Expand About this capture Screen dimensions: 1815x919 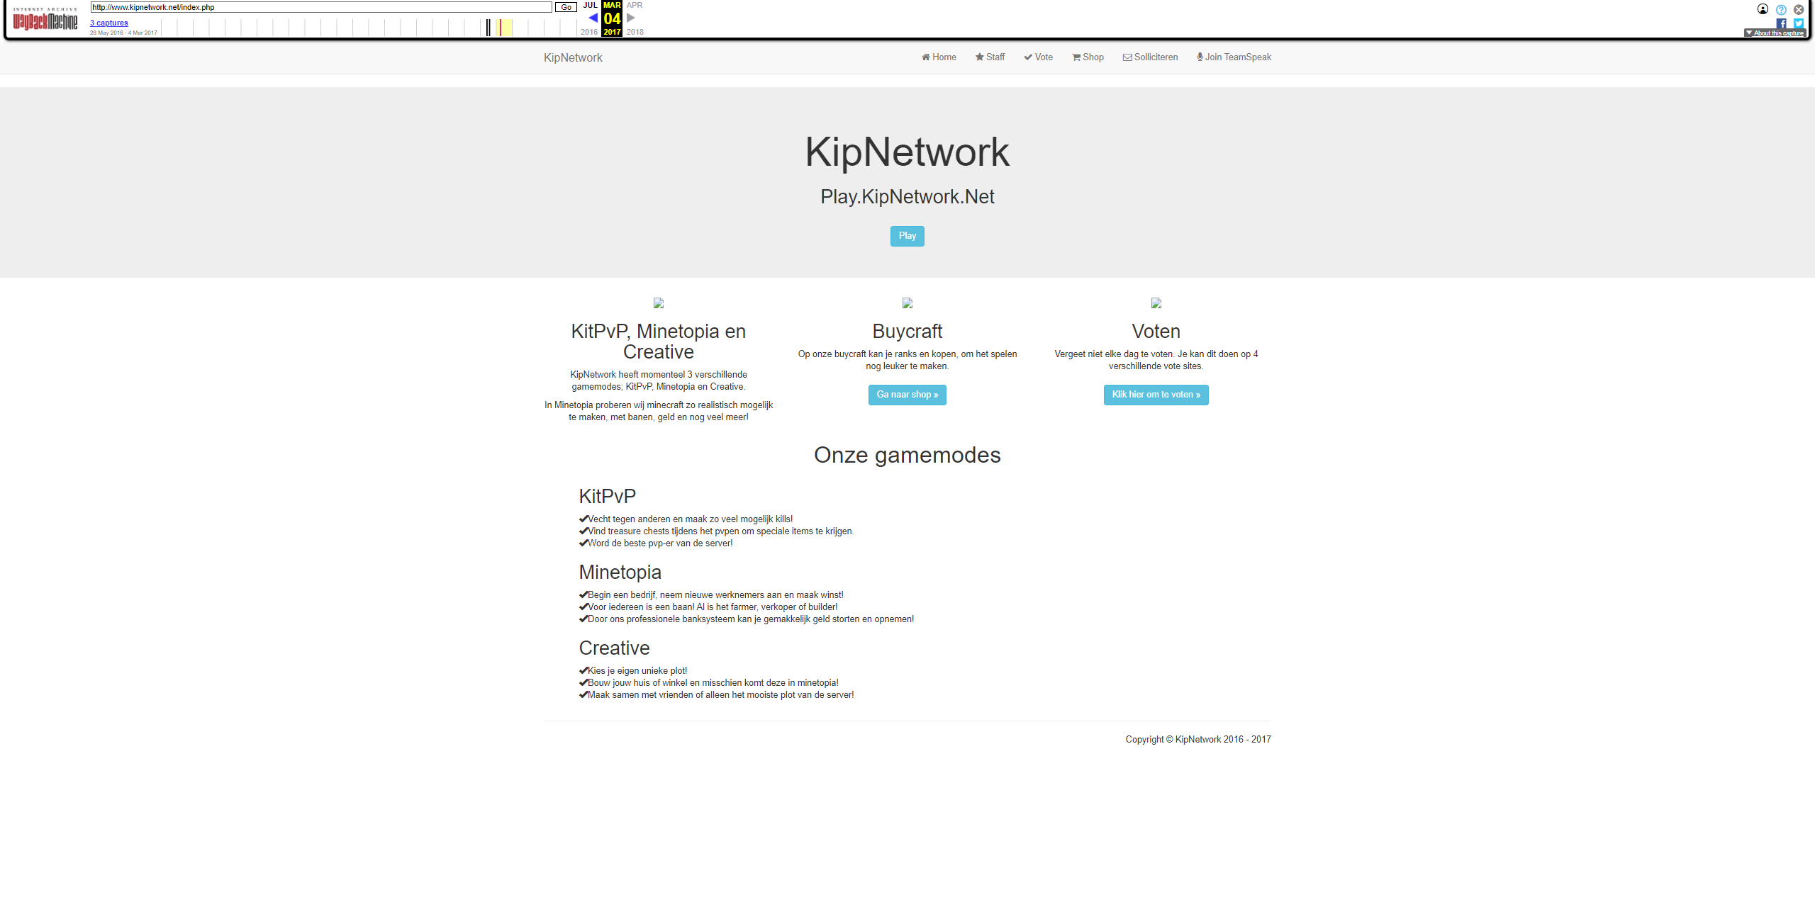[1775, 33]
